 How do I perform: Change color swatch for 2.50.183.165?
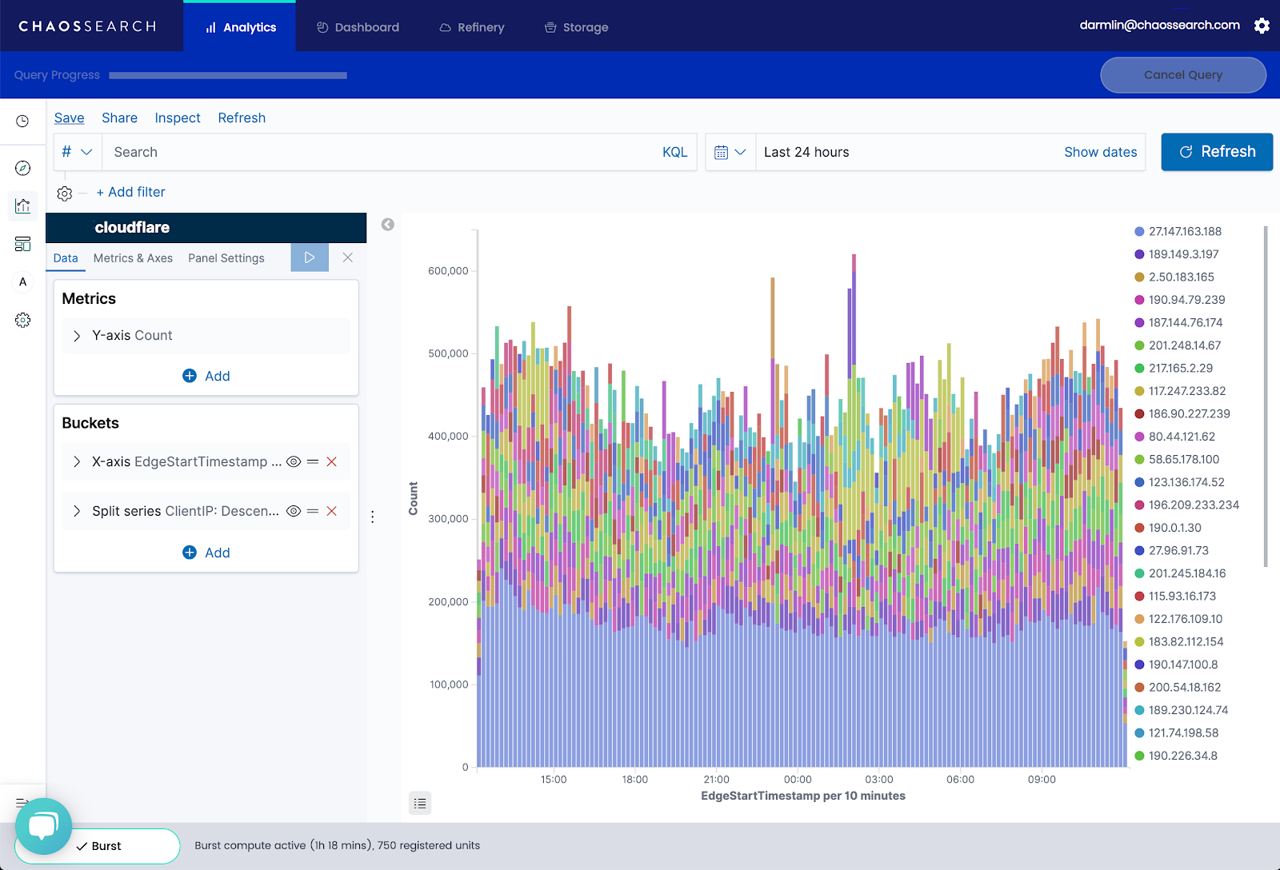pyautogui.click(x=1139, y=277)
